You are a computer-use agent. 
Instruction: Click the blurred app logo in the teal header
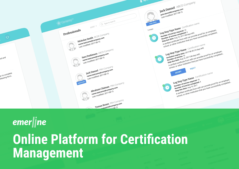(65, 22)
